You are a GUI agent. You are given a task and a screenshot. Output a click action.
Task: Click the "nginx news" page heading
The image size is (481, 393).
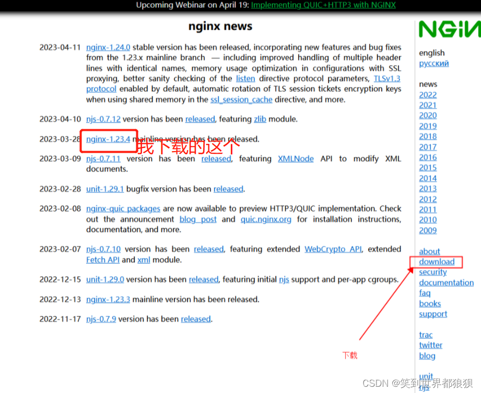click(x=220, y=27)
